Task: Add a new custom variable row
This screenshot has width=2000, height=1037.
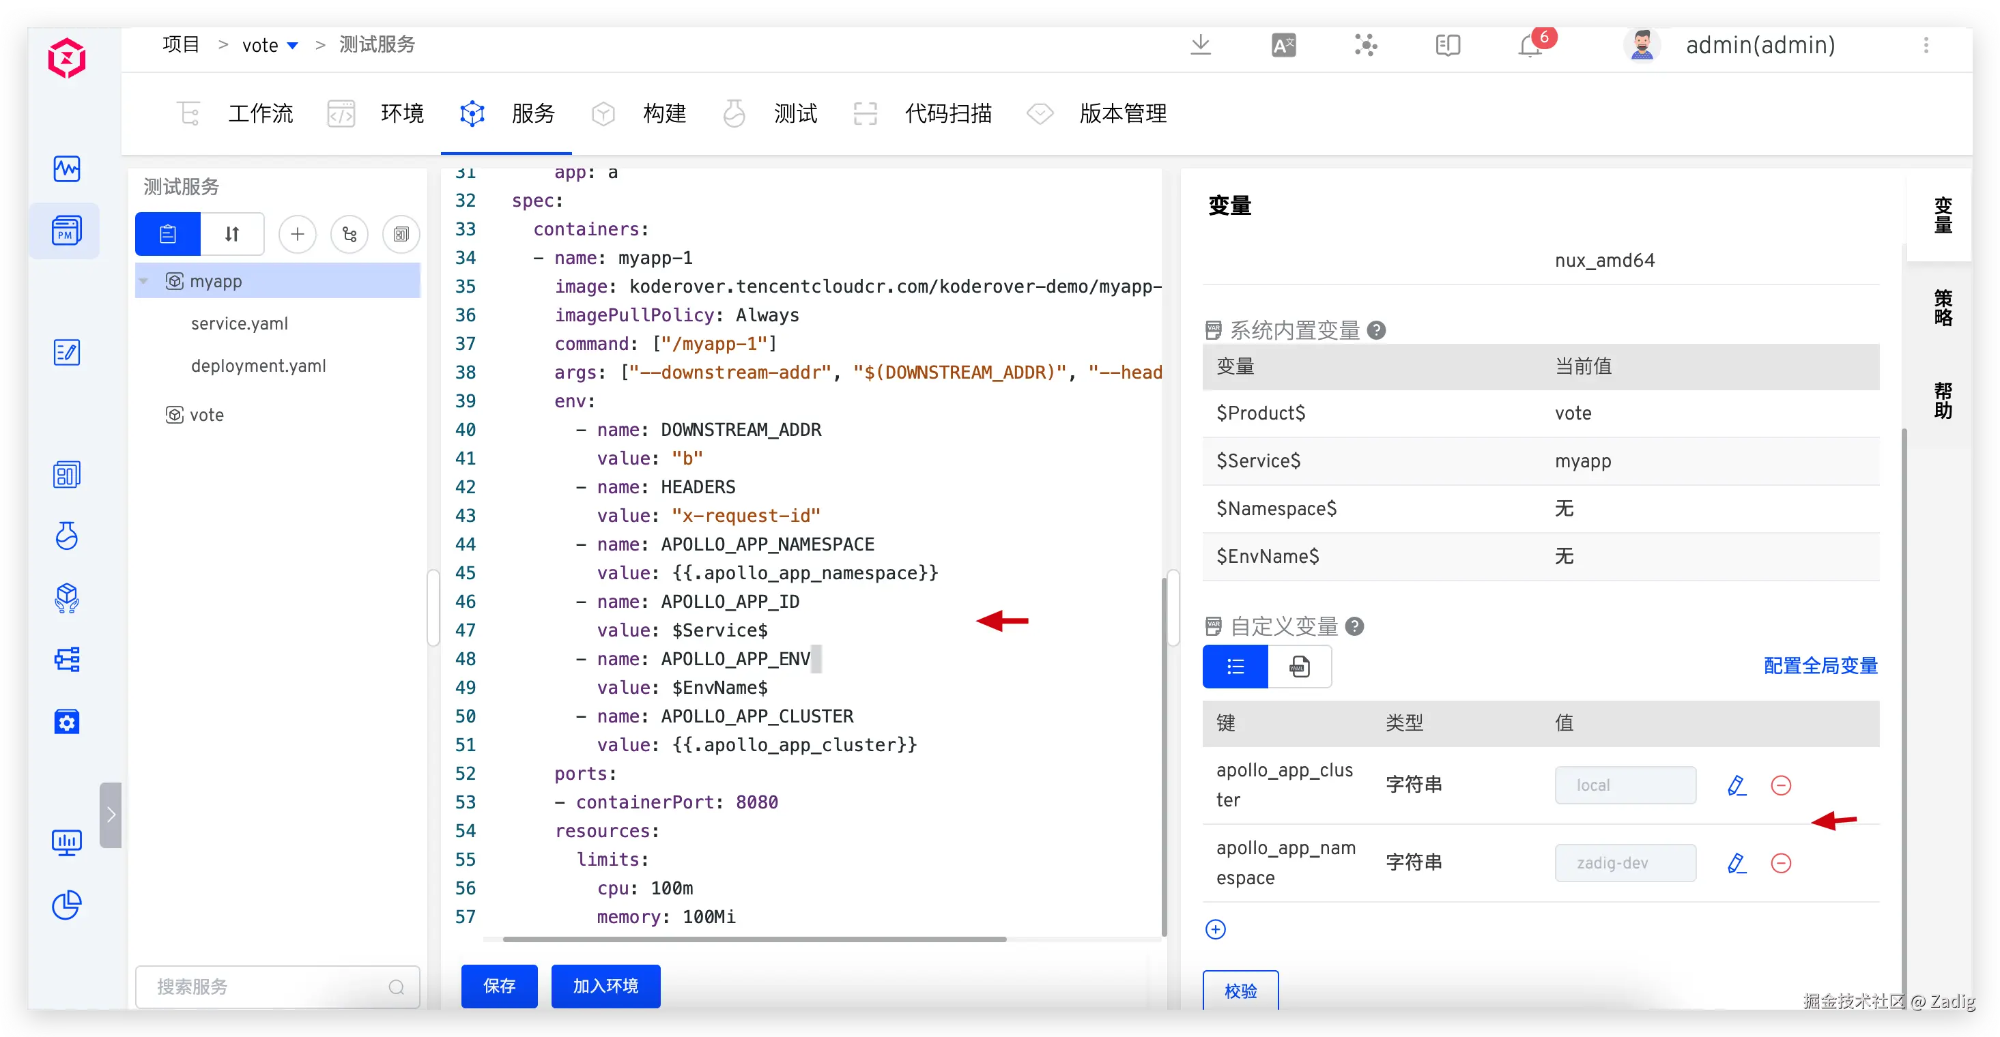Action: tap(1216, 929)
